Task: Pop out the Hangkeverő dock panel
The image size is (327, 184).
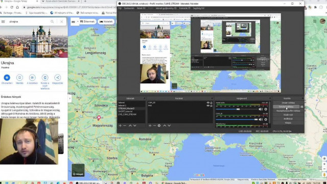Action: coord(270,98)
